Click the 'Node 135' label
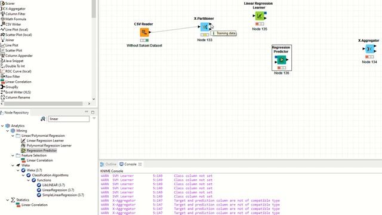382x215 pixels. click(x=260, y=29)
